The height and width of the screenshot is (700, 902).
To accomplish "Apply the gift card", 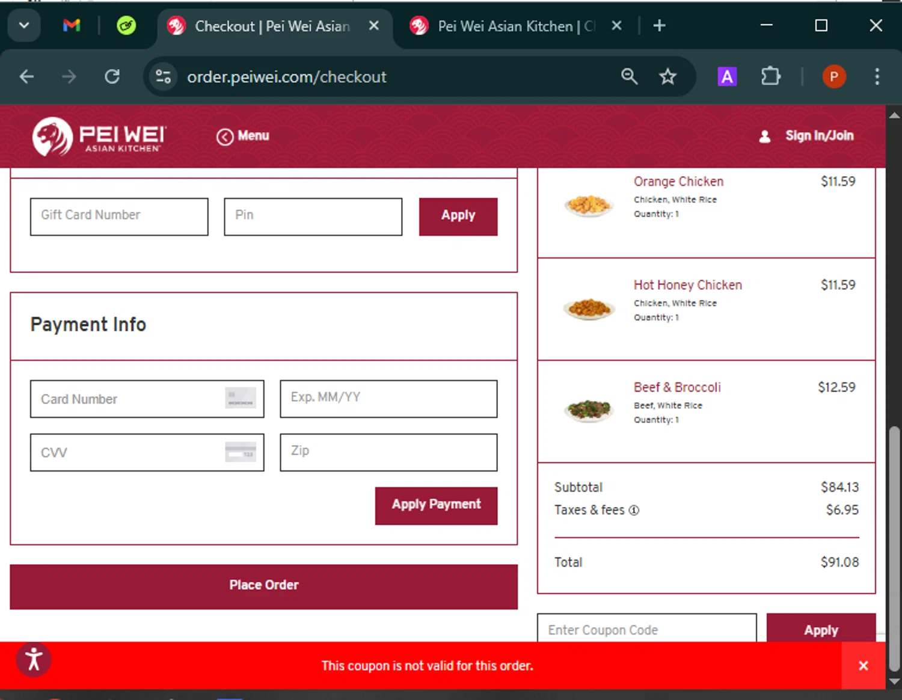I will [458, 216].
